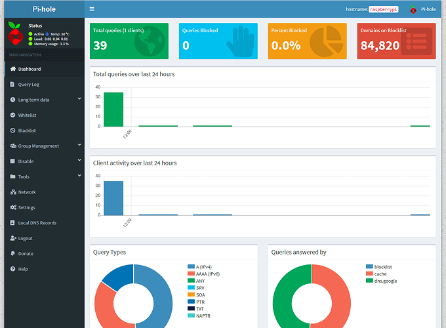Click the Blacklist ban icon
This screenshot has height=328, width=446.
[12, 131]
